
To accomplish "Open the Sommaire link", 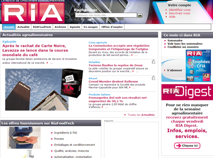I will point(175,41).
